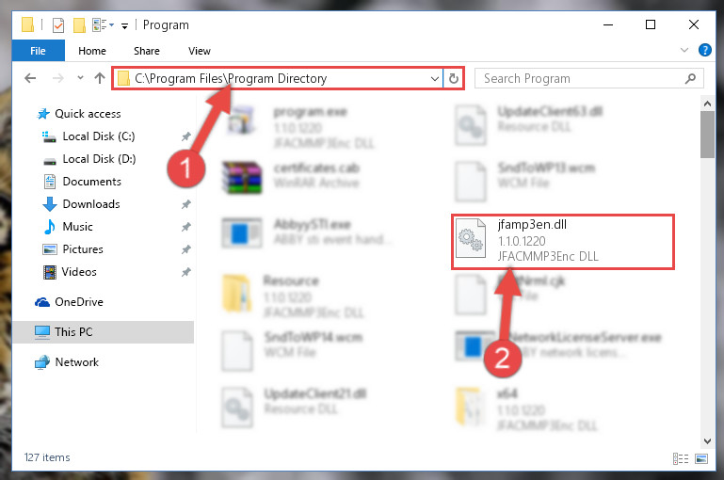This screenshot has height=480, width=724.
Task: Click the search magnifier icon
Action: (691, 78)
